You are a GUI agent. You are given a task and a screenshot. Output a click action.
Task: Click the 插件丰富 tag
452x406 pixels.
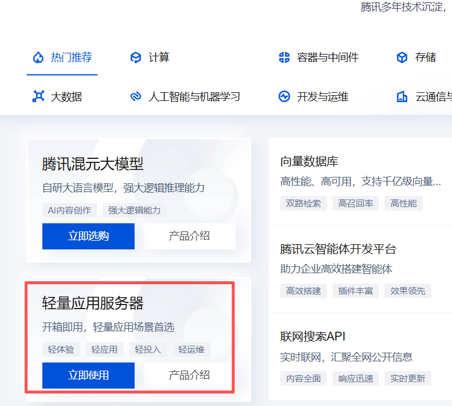tap(356, 291)
